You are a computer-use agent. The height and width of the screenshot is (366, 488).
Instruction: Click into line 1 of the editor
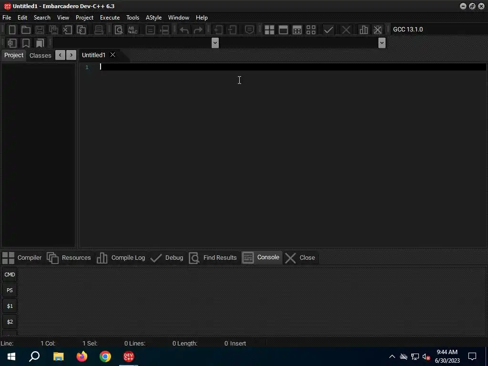(x=293, y=67)
